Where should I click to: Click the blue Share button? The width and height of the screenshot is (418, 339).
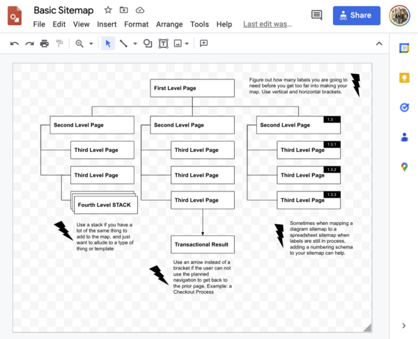(357, 15)
